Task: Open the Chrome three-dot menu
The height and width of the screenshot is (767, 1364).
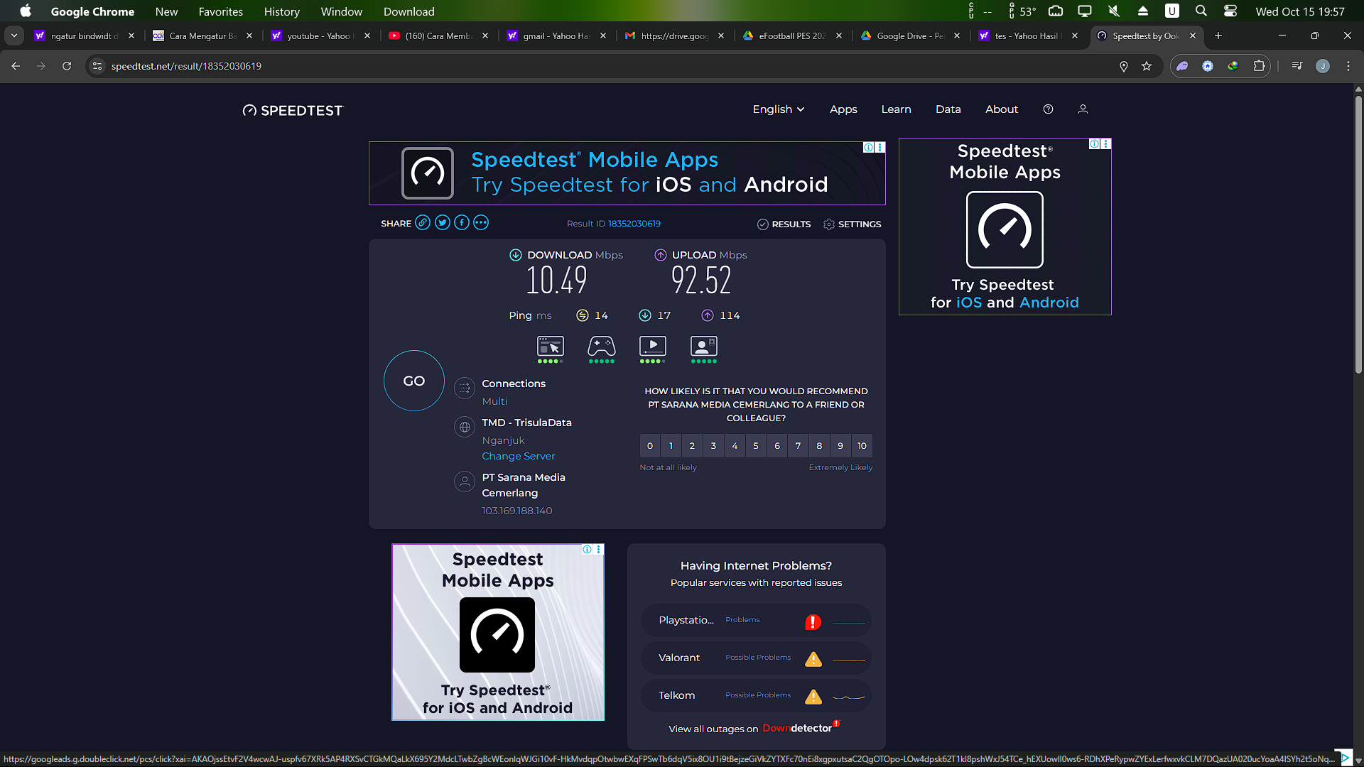Action: pyautogui.click(x=1348, y=66)
